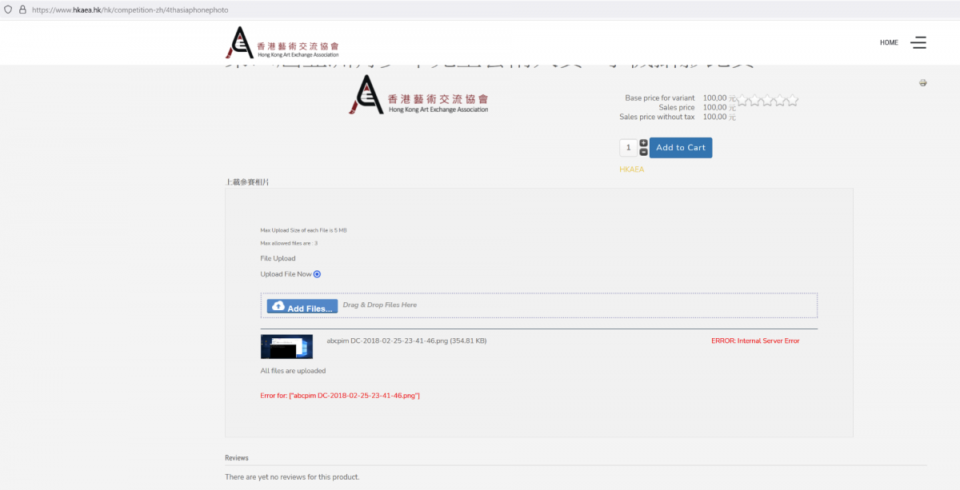
Task: Decrease quantity with the minus stepper
Action: pyautogui.click(x=643, y=152)
